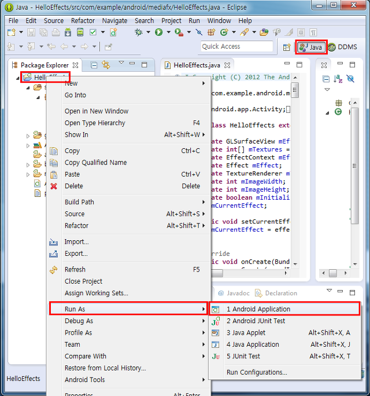Switch to the Declaration tab
Image resolution: width=370 pixels, height=396 pixels.
coord(276,293)
